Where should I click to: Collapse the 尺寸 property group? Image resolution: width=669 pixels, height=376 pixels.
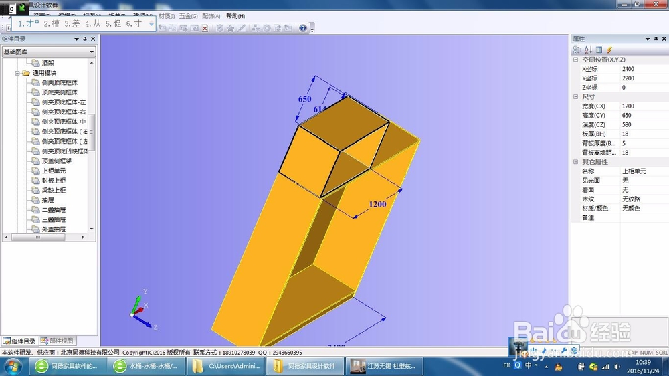575,97
